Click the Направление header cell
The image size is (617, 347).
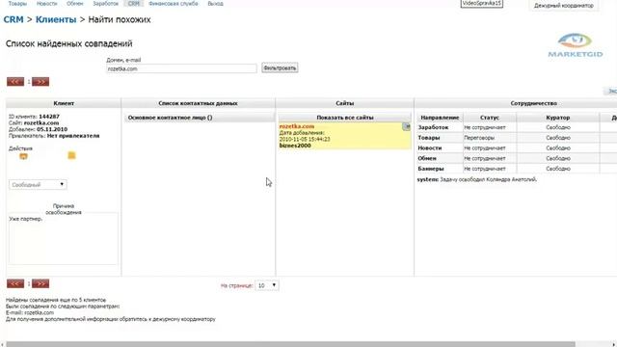tap(440, 118)
